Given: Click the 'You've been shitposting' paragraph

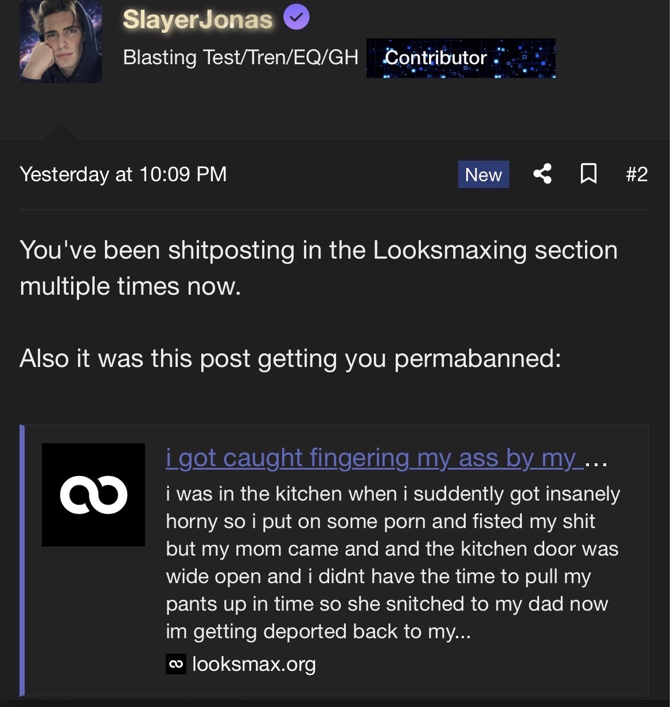Looking at the screenshot, I should tap(318, 268).
